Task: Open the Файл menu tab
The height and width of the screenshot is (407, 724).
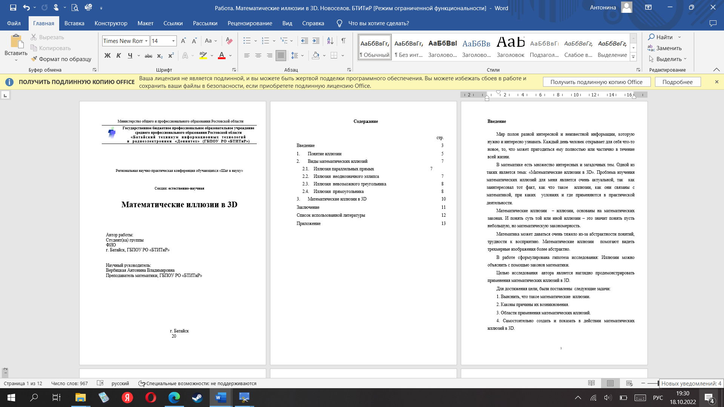Action: 14,23
